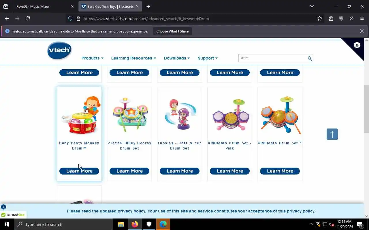Screen dimensions: 369x230
Task: Learn More for Flipsies Jazz drum set
Action: coord(180,171)
